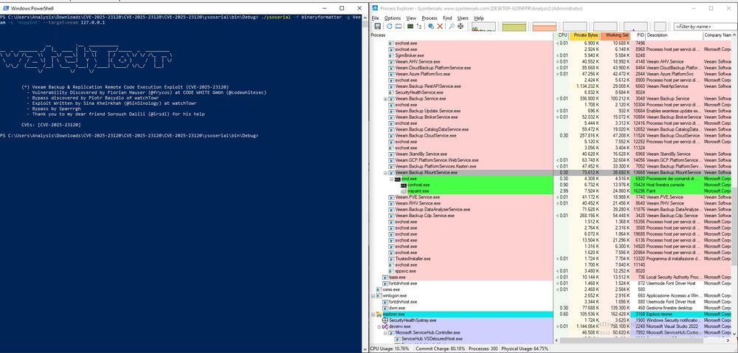Collapse the winlogon.exe tree node
Image resolution: width=738 pixels, height=353 pixels.
[373, 295]
